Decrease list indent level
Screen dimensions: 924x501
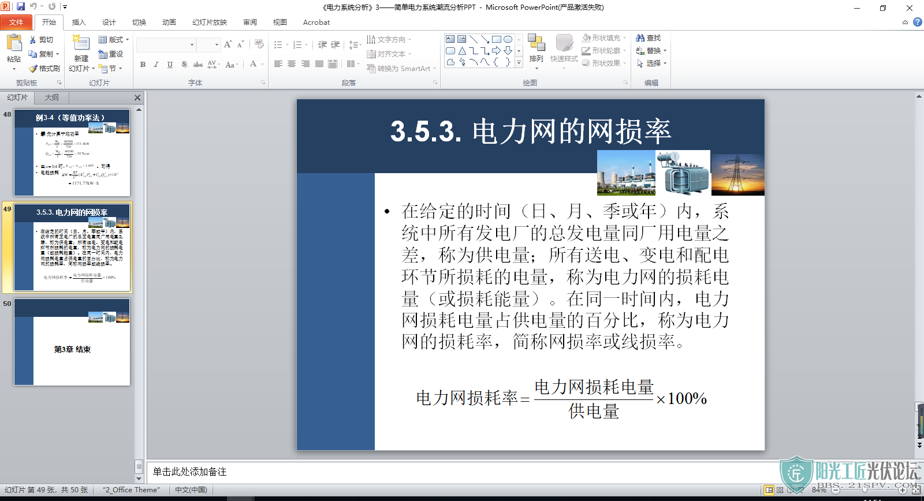click(322, 44)
